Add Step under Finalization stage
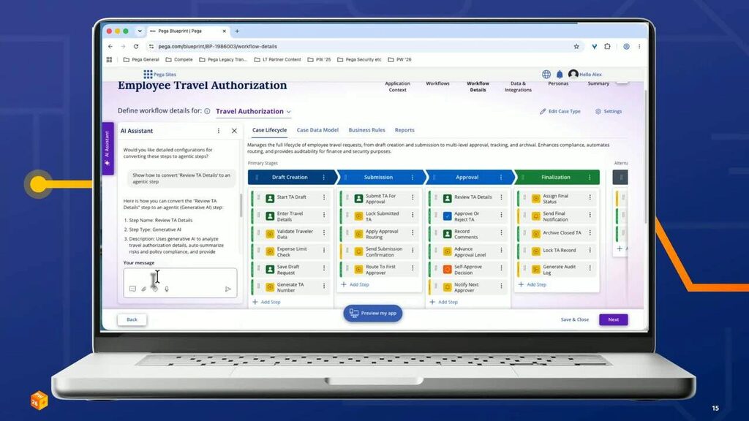This screenshot has height=421, width=749. (x=532, y=284)
